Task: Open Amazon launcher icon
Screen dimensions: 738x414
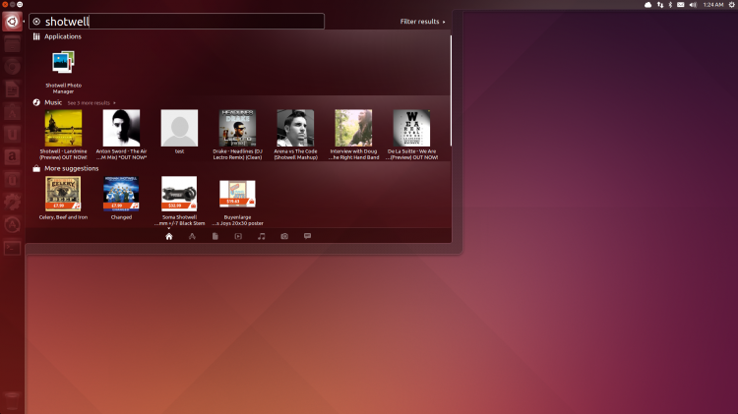Action: [12, 156]
